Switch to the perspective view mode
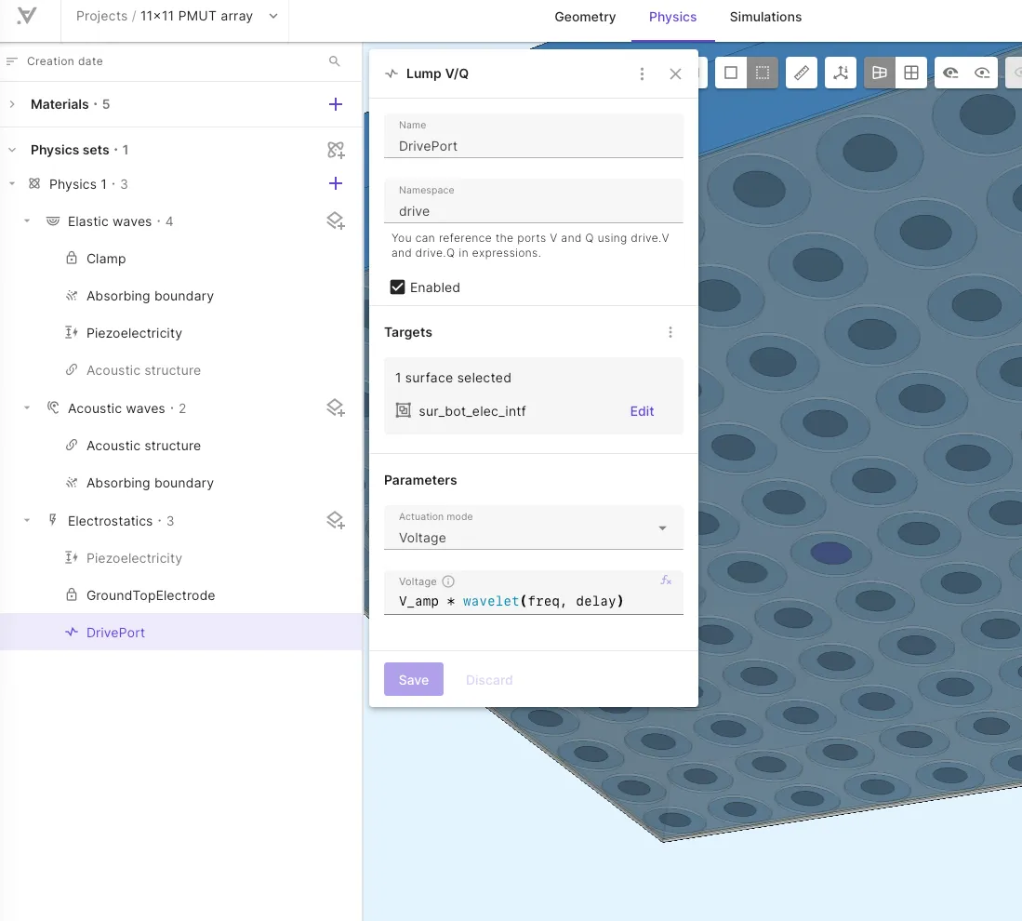The height and width of the screenshot is (921, 1022). (x=880, y=73)
